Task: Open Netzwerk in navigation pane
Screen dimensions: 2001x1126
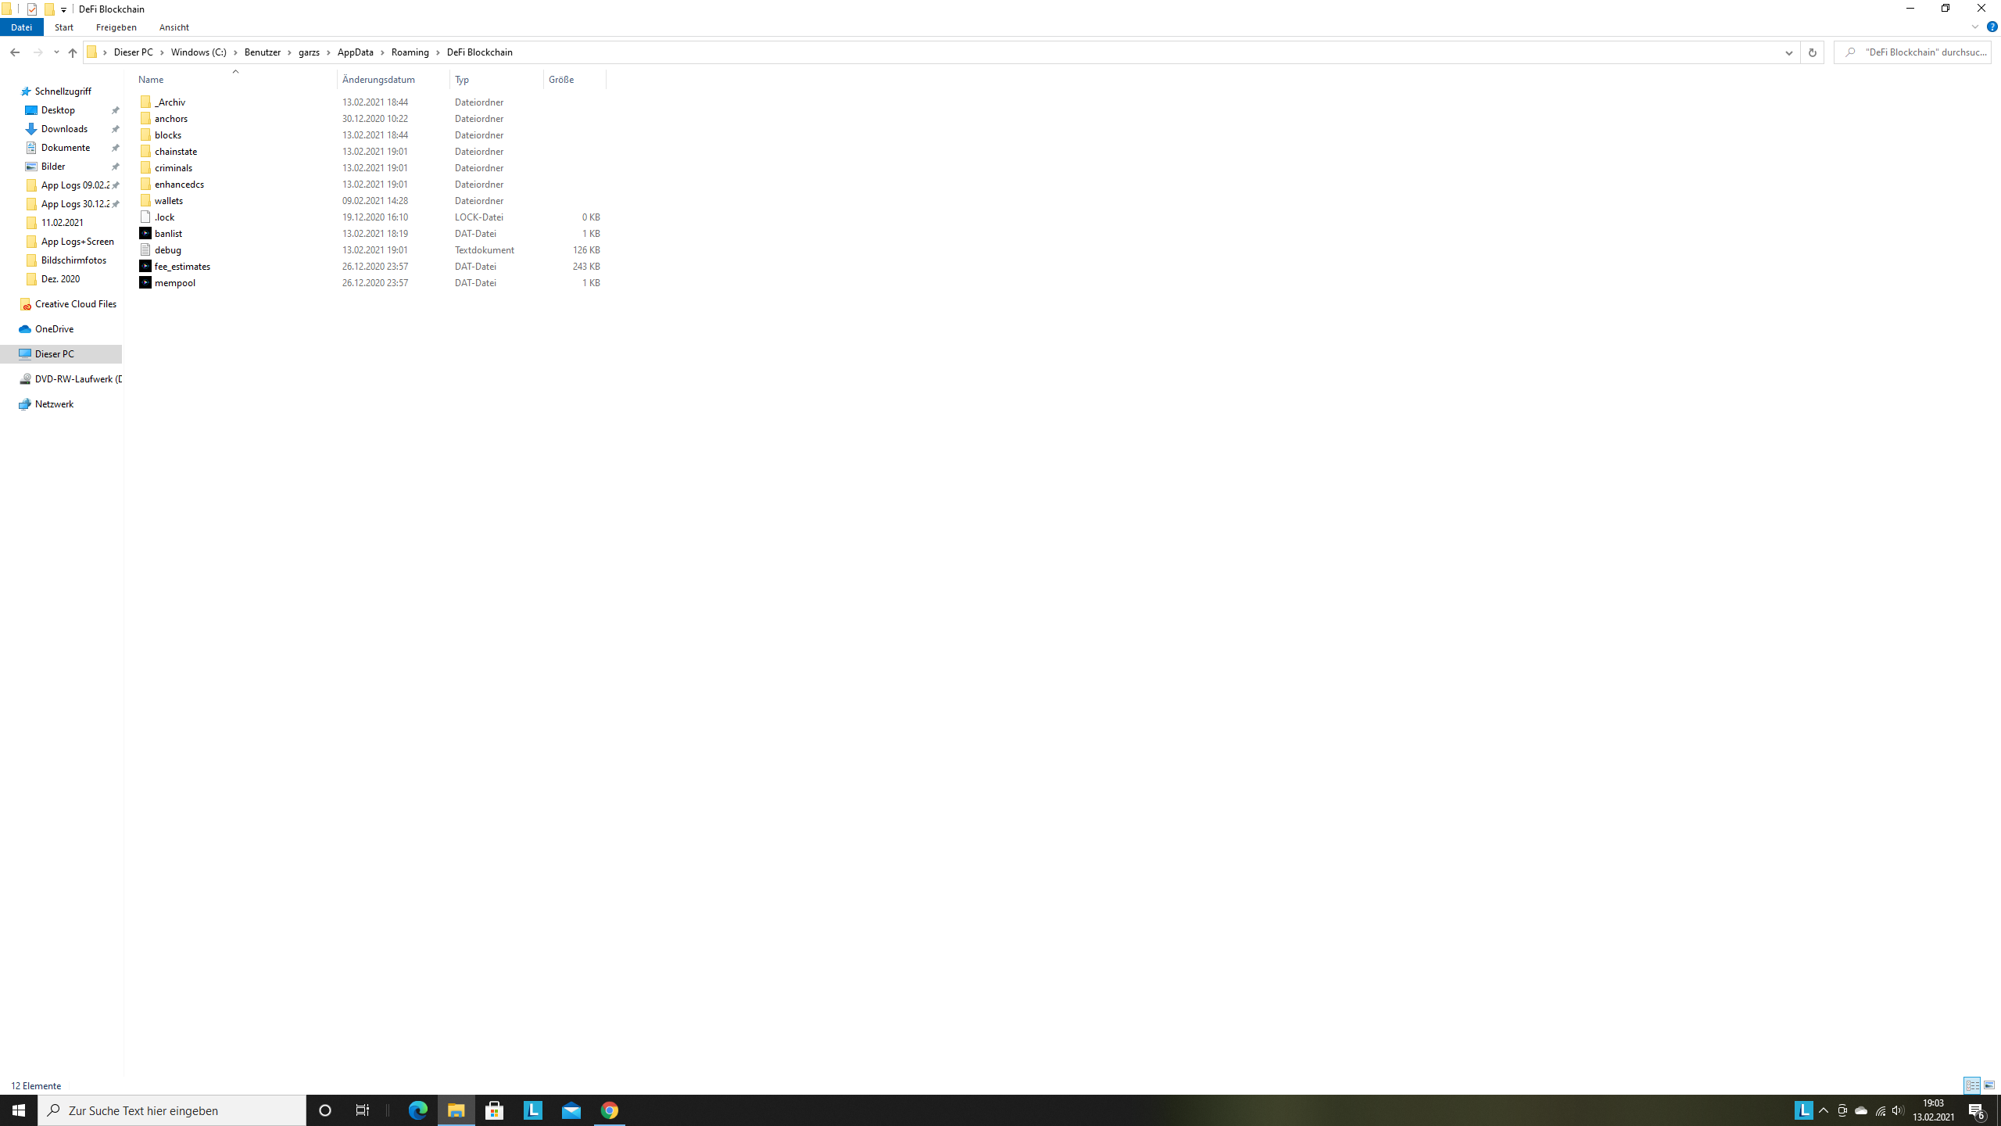Action: 54,404
